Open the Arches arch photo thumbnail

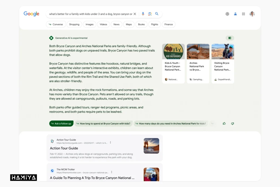[x=198, y=51]
